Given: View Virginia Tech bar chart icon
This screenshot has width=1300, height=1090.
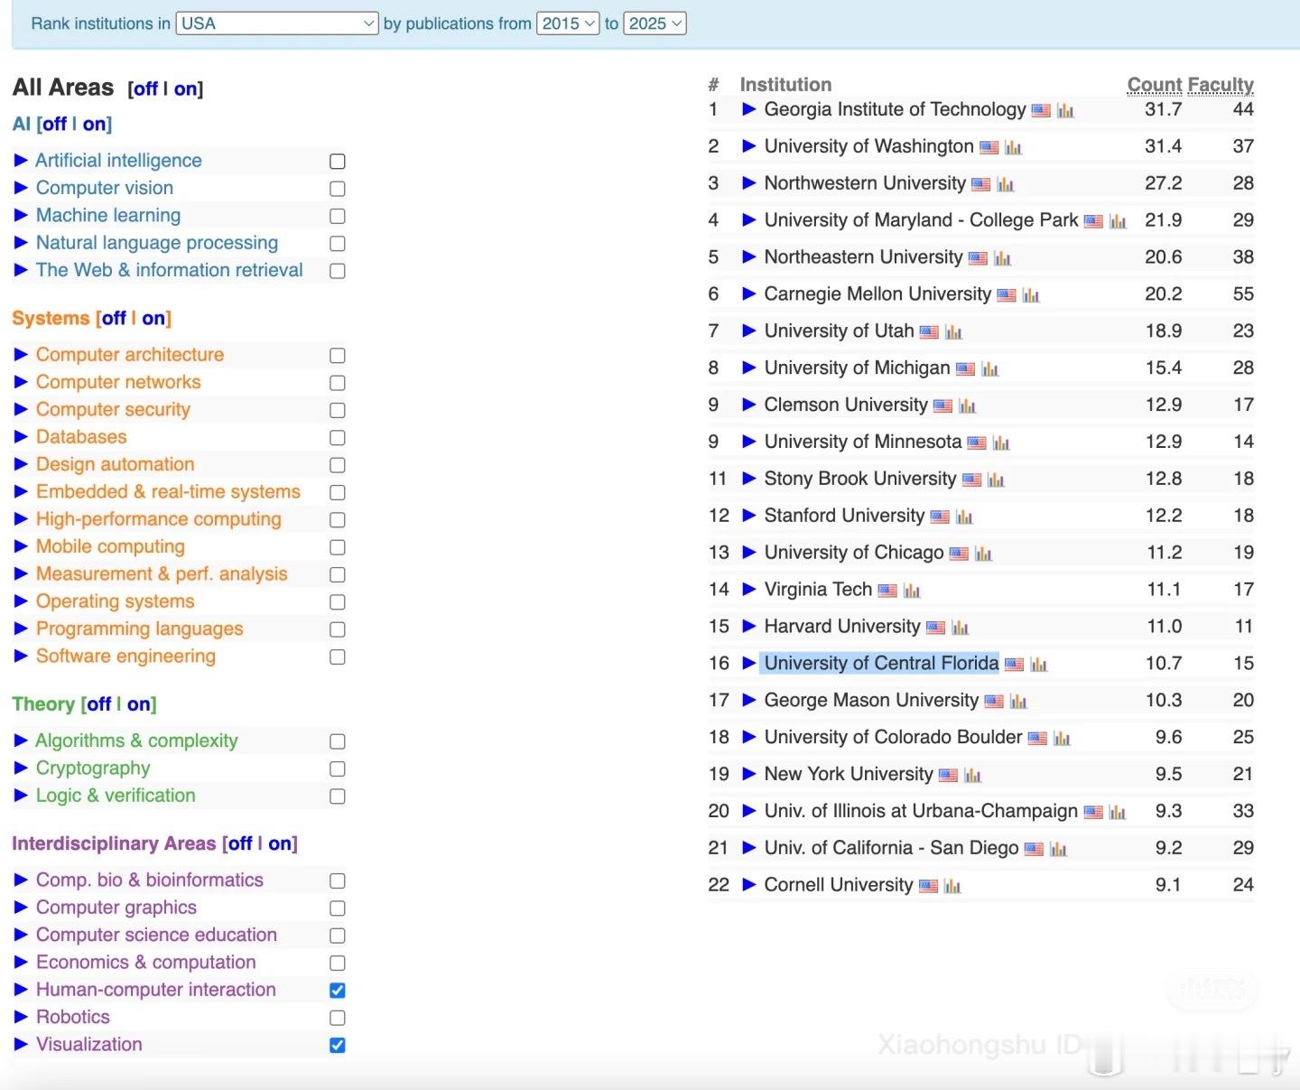Looking at the screenshot, I should [912, 592].
